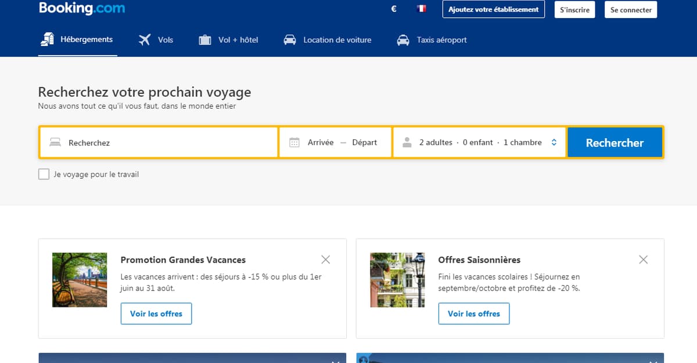Open the Arrivée date picker
Screen dimensions: 697x363
coord(321,142)
